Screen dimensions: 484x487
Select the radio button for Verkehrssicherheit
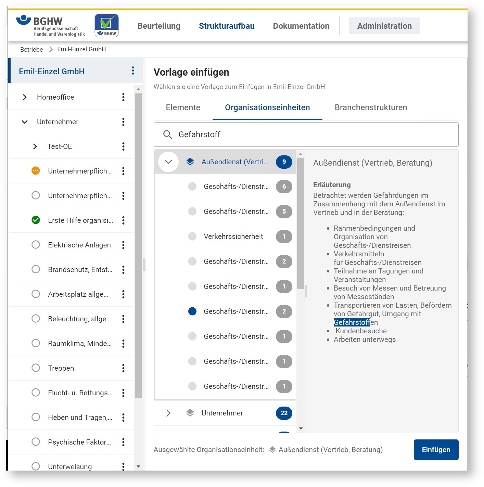point(192,236)
